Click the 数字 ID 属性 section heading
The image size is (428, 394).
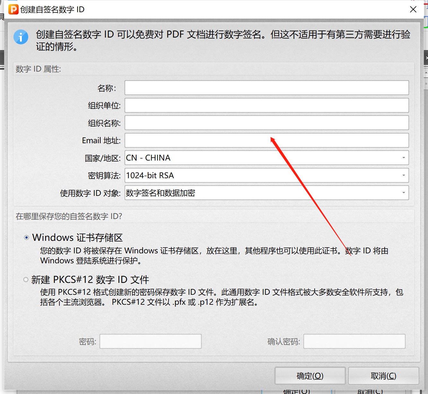pos(38,69)
